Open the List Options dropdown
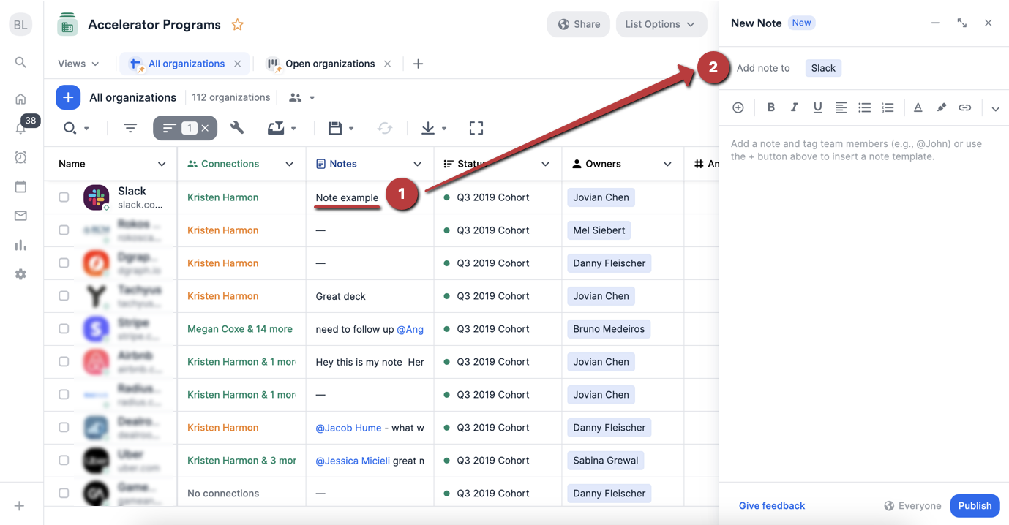 tap(661, 23)
